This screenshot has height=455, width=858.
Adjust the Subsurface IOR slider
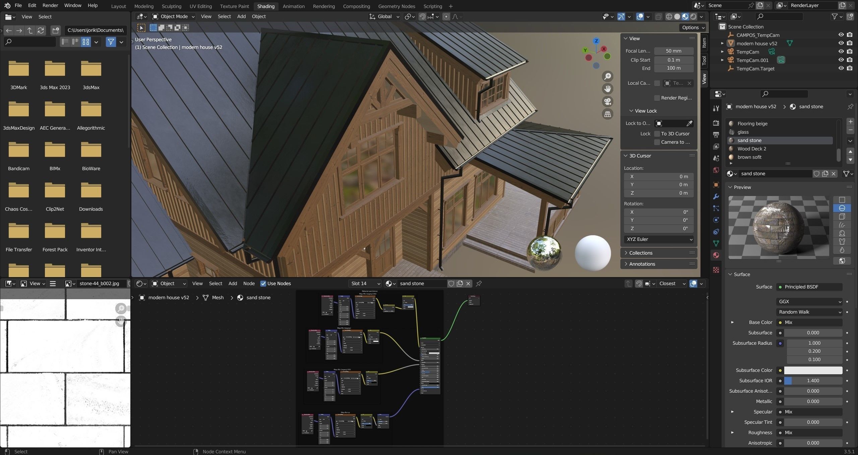pos(813,381)
